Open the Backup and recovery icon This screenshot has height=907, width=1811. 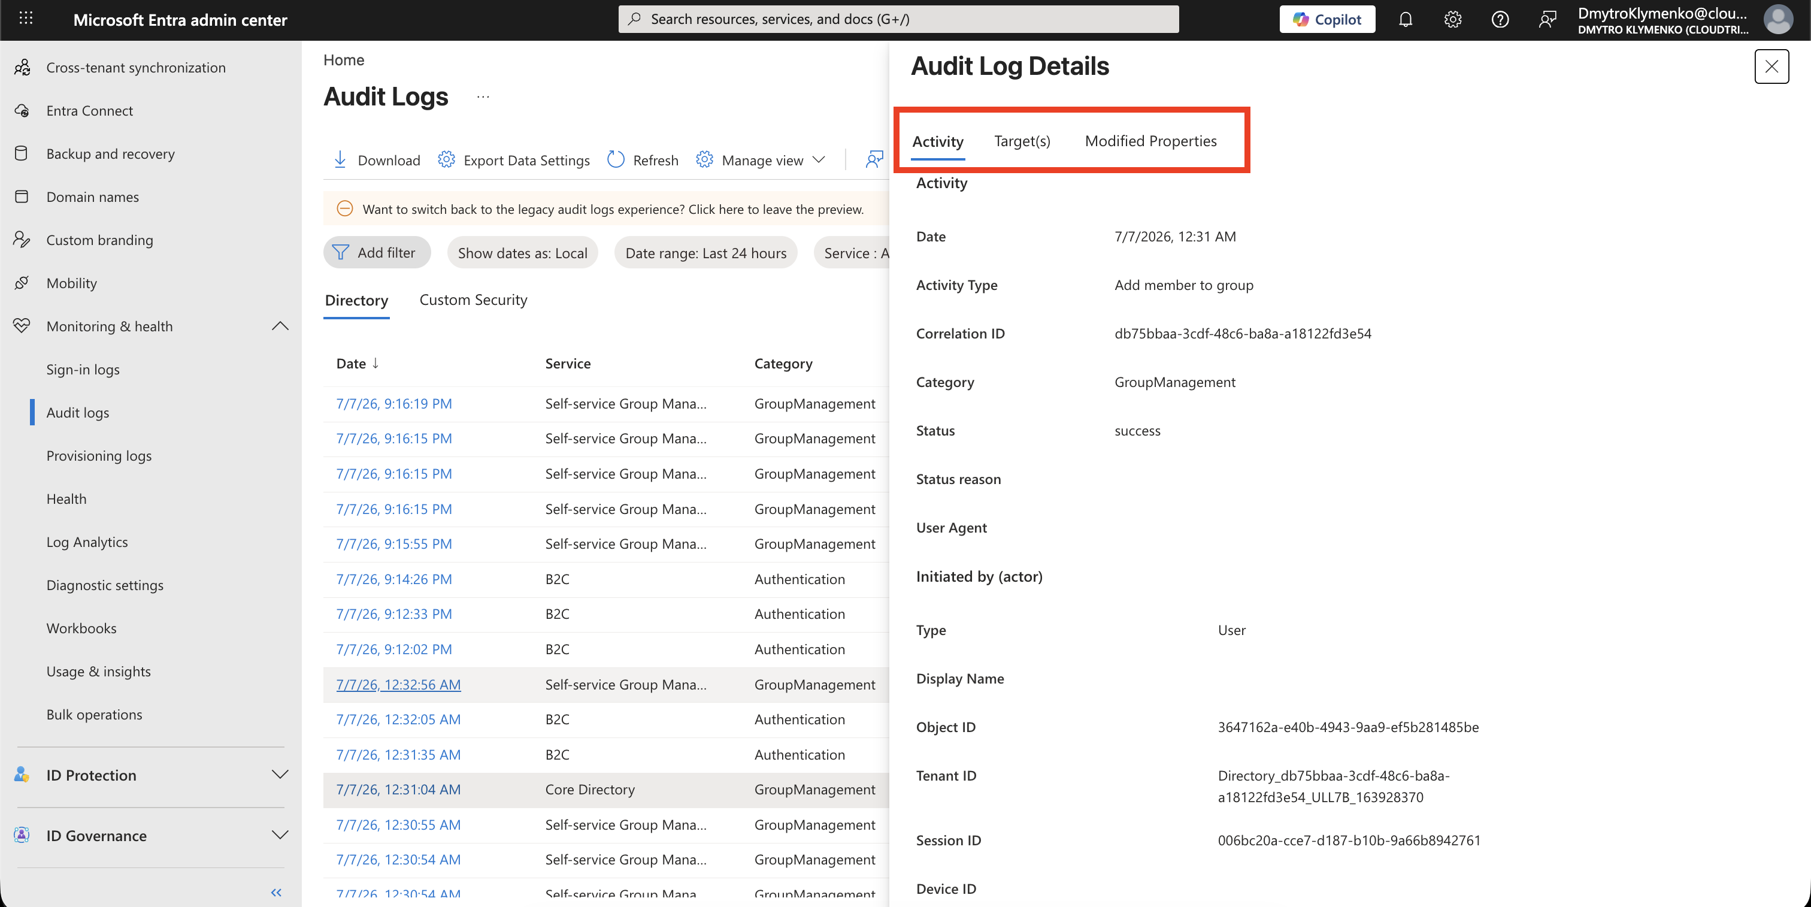tap(22, 153)
